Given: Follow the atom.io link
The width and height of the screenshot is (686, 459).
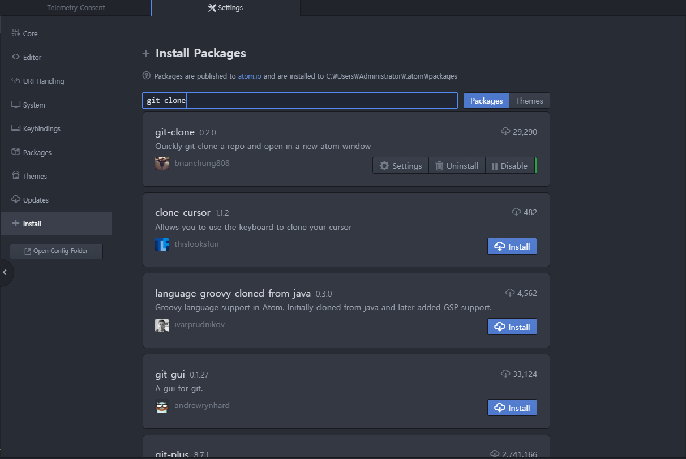Looking at the screenshot, I should pos(250,76).
